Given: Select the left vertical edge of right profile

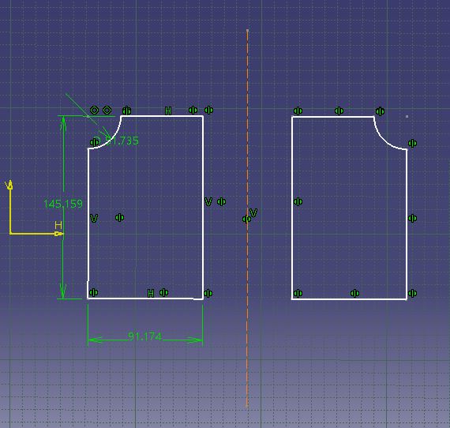Looking at the screenshot, I should (x=292, y=208).
